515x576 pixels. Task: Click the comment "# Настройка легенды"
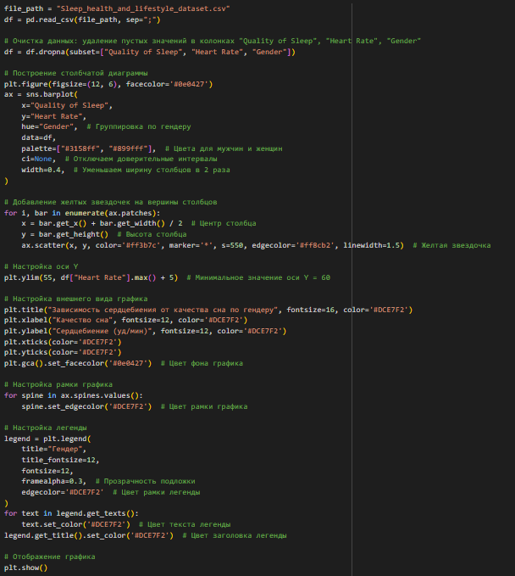tap(46, 428)
